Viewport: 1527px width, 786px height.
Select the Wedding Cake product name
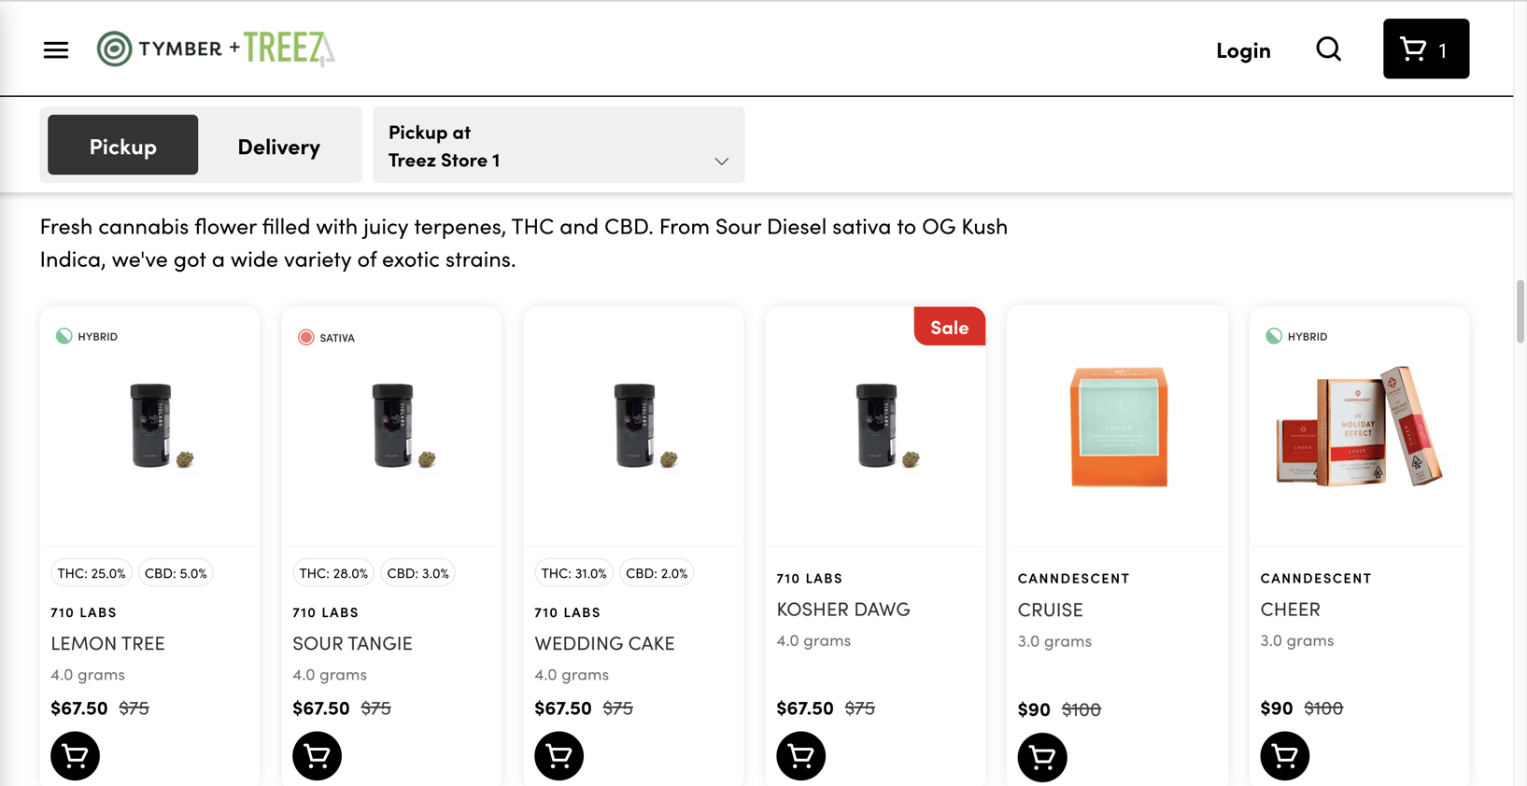pos(604,642)
